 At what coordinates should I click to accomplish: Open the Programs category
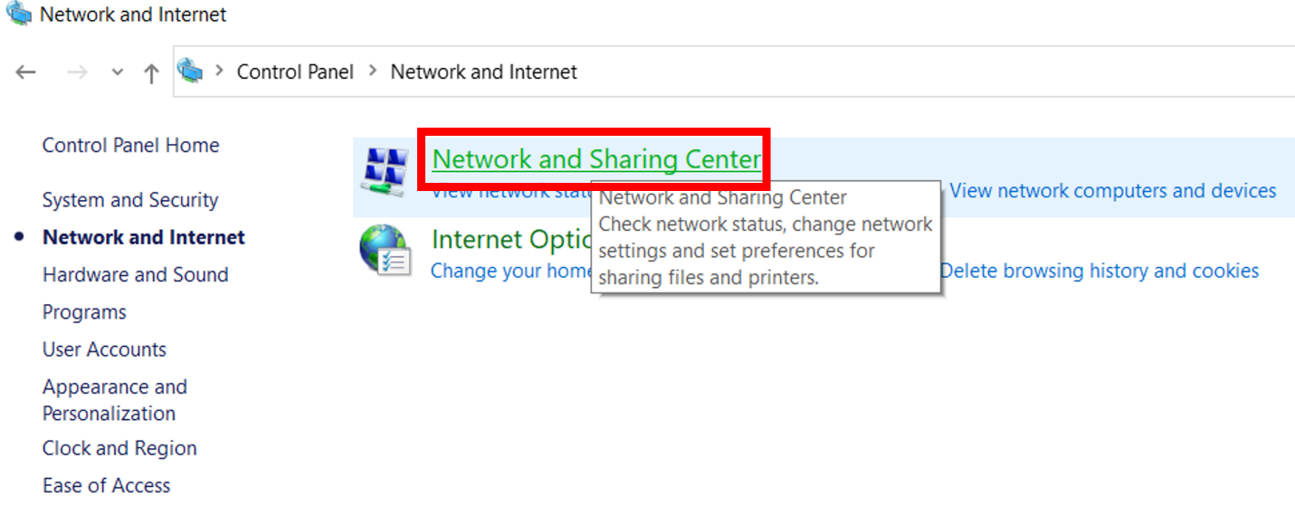coord(84,312)
